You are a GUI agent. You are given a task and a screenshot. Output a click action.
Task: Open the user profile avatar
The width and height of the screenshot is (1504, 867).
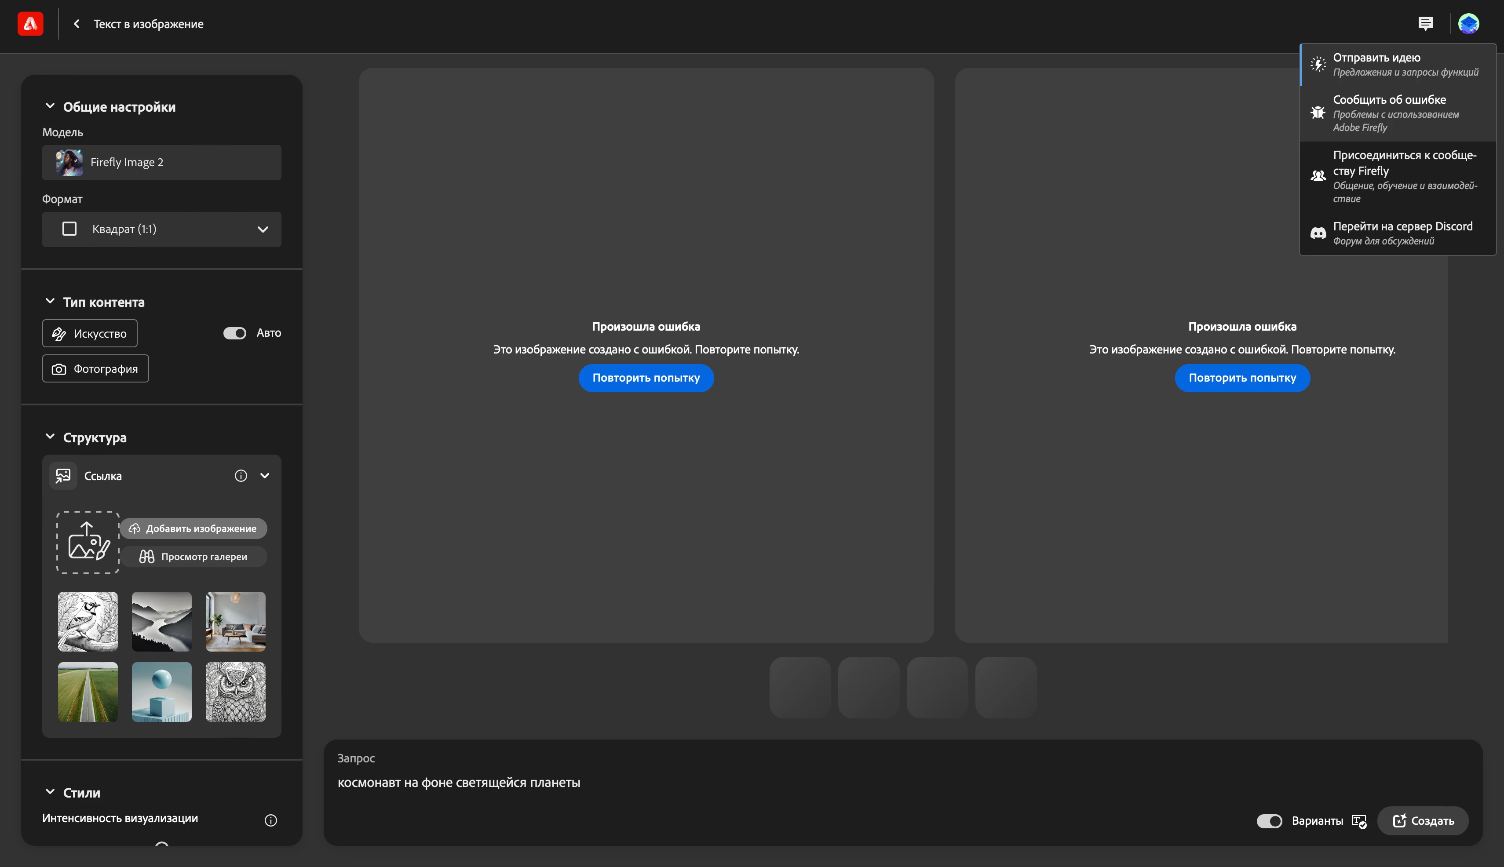pos(1468,24)
